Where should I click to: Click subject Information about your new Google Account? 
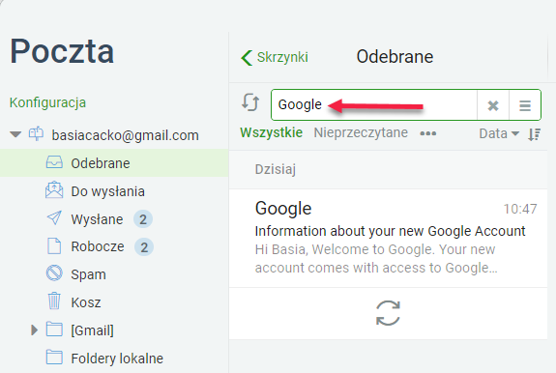click(x=390, y=231)
